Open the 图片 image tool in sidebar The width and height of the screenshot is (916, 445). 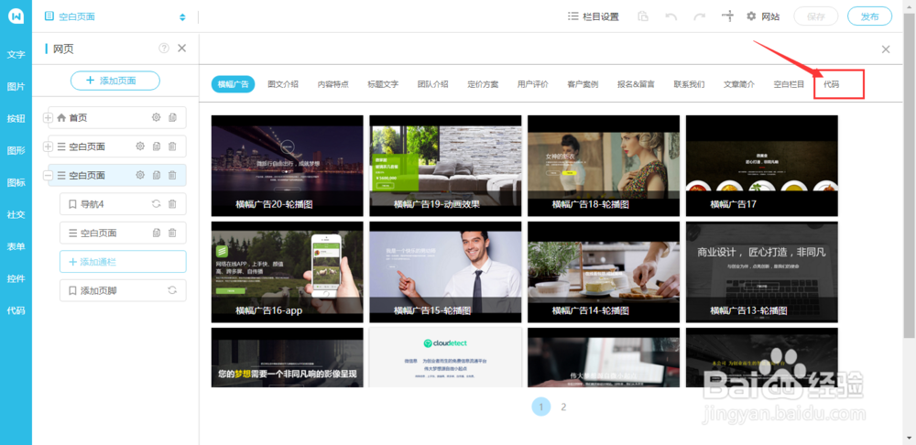[16, 86]
